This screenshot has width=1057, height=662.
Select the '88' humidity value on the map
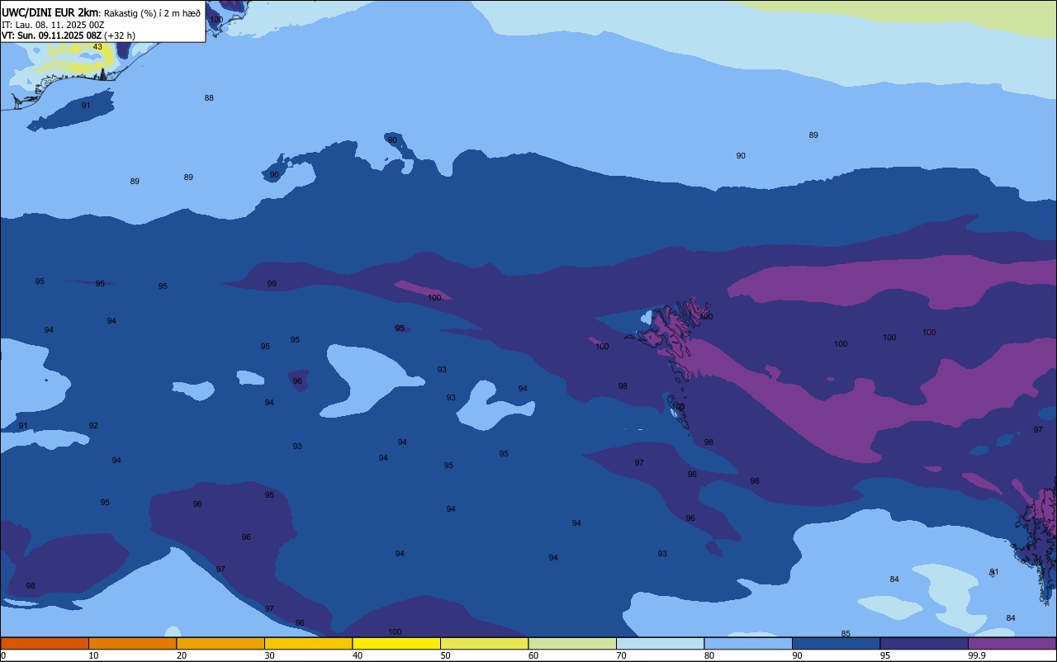tap(209, 98)
